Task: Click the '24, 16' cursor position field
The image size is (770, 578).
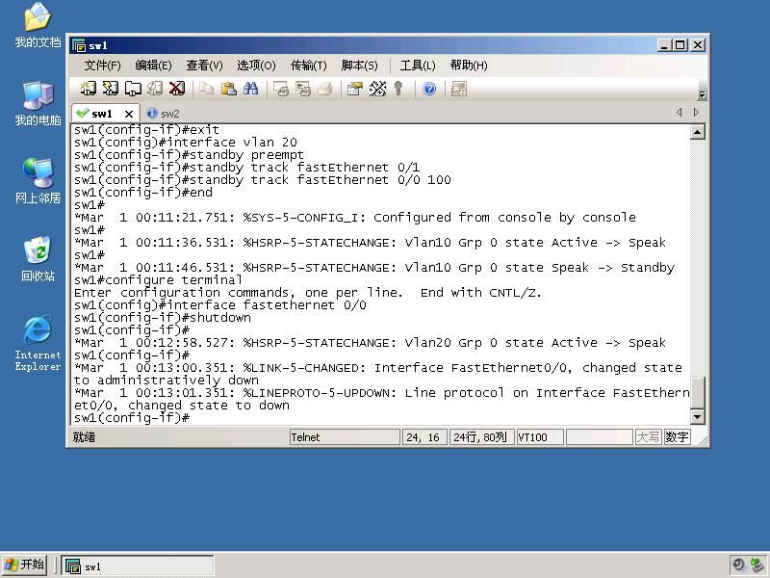Action: [424, 437]
